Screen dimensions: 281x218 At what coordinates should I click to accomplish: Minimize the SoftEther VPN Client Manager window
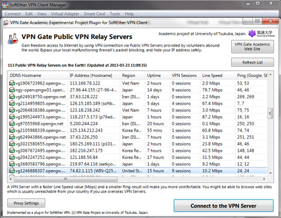(x=248, y=3)
